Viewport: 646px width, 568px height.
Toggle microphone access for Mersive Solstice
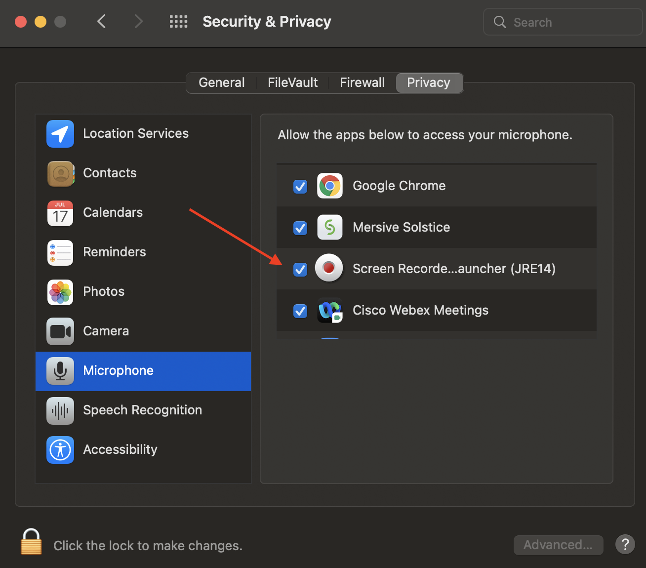pyautogui.click(x=300, y=228)
